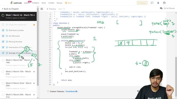Enable the Custom Testcase checkbox
The width and height of the screenshot is (177, 99).
tap(48, 91)
